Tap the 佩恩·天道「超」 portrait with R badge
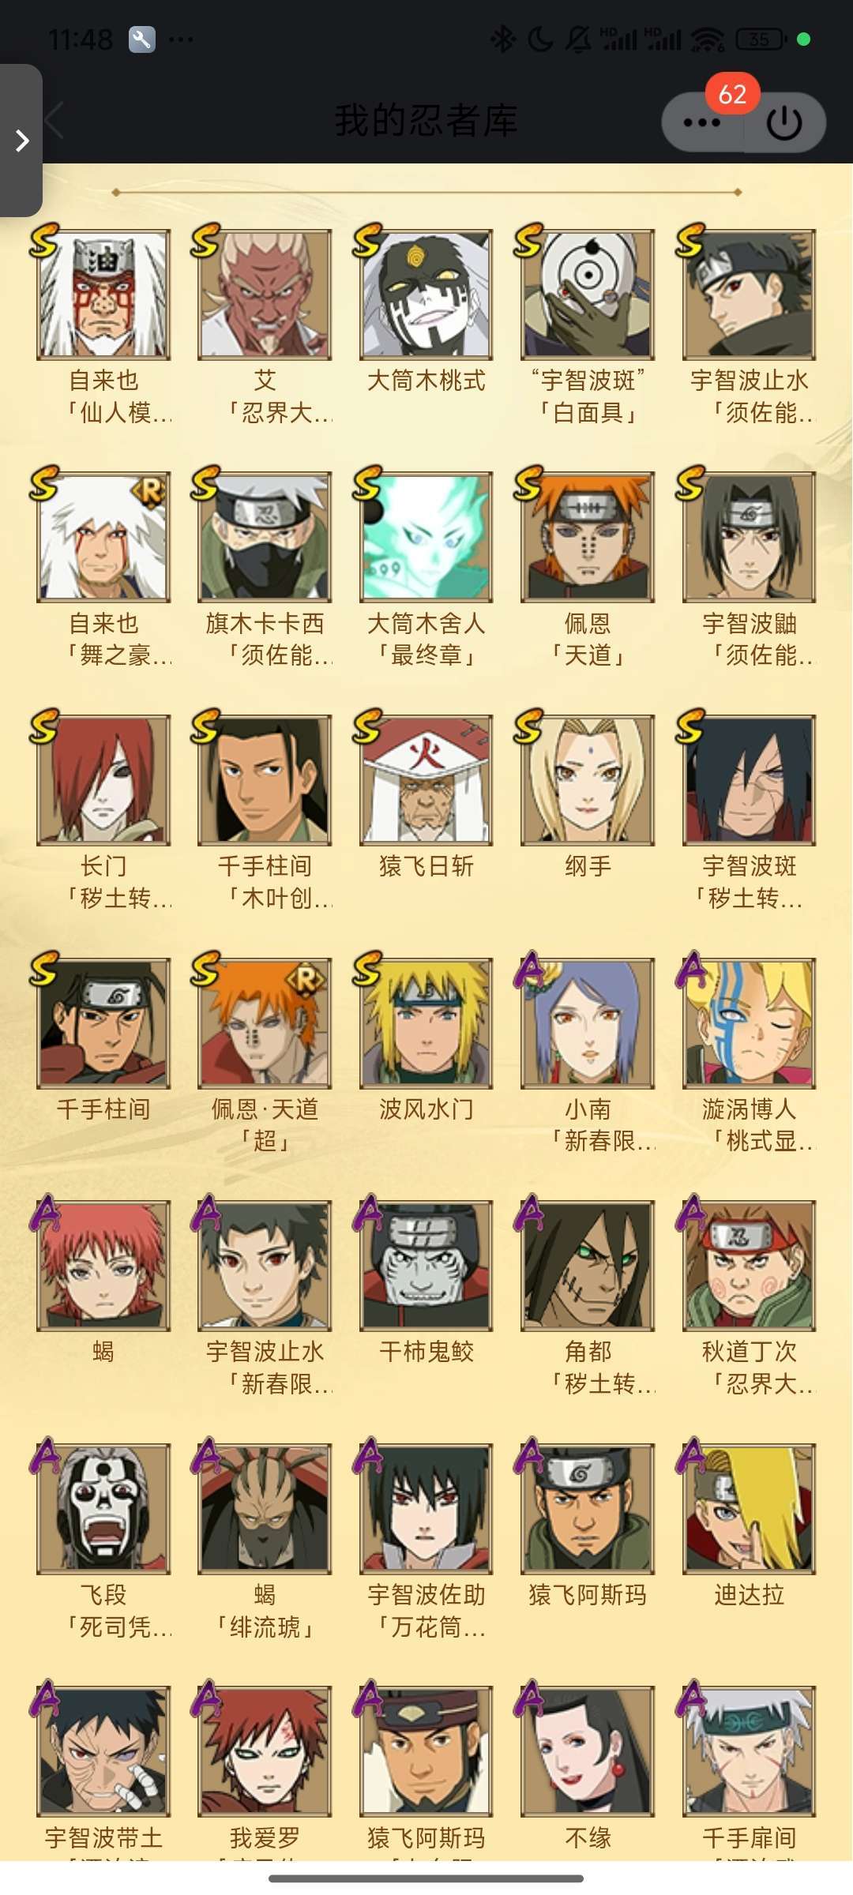This screenshot has width=853, height=1895. tap(265, 1023)
